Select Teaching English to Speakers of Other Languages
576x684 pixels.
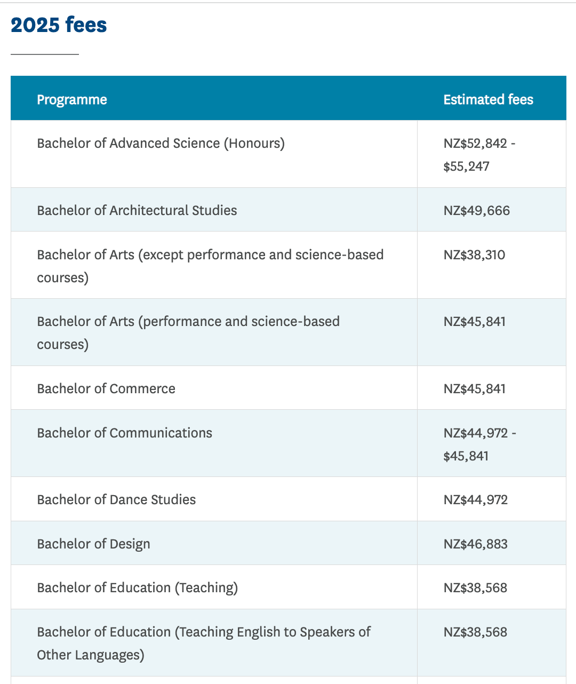click(x=204, y=632)
